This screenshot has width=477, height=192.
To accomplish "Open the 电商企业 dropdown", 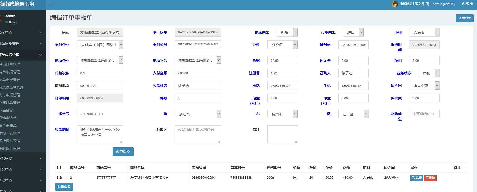I will point(100,60).
